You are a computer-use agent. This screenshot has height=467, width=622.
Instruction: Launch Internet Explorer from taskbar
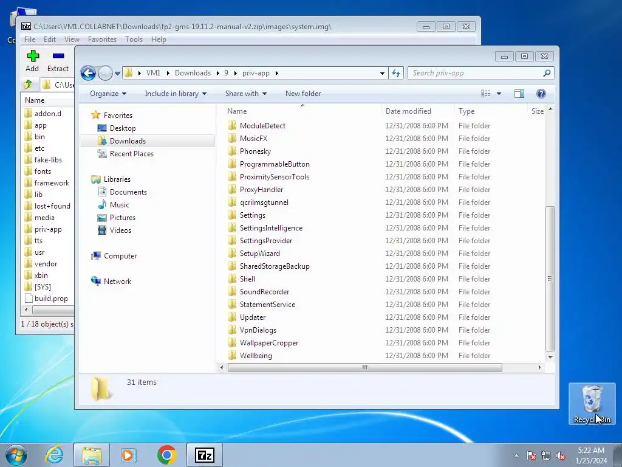54,455
